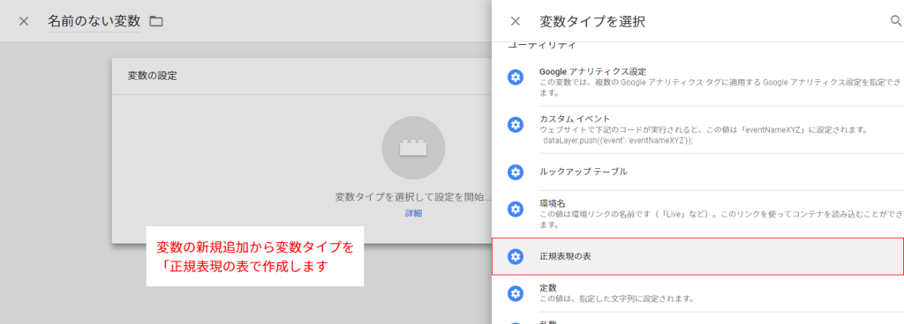Select 環境名 variable type

pos(697,214)
